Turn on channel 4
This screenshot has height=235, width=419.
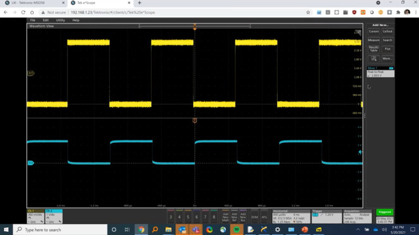pyautogui.click(x=179, y=217)
